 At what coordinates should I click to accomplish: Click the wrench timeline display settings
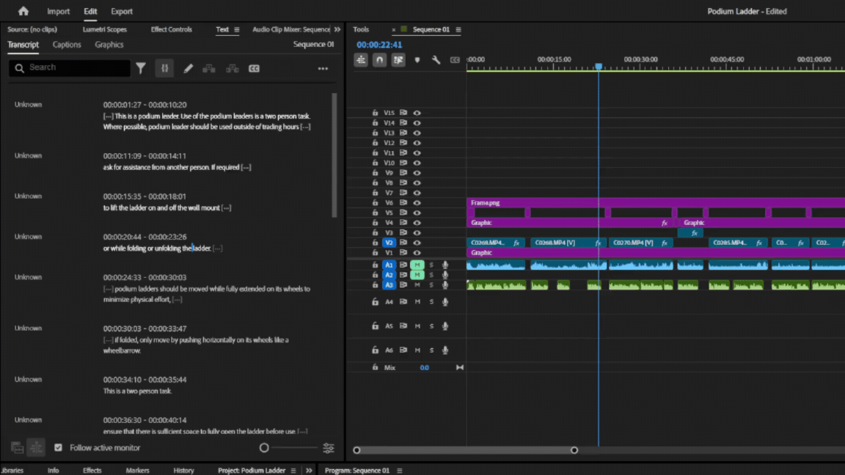(436, 60)
